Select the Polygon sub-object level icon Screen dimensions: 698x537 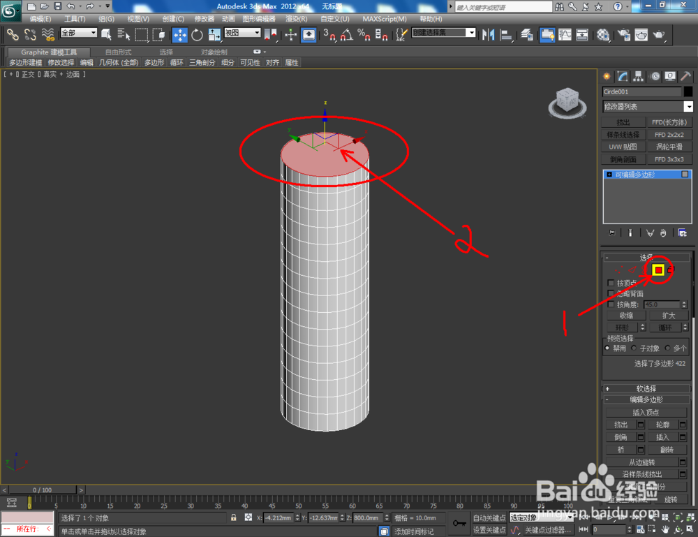tap(658, 270)
